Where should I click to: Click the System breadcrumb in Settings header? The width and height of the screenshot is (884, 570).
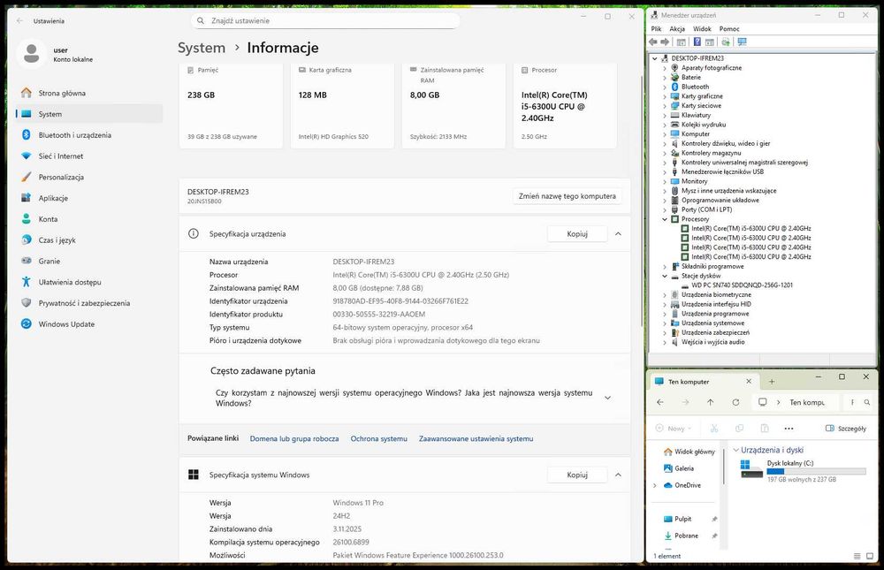tap(202, 48)
